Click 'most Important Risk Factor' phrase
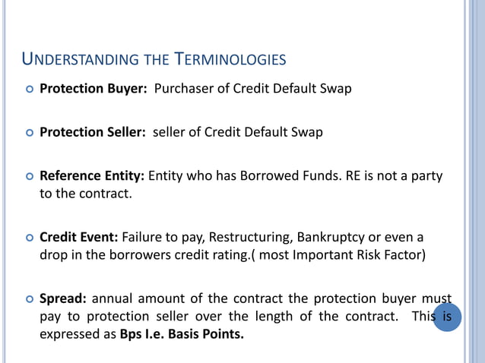 point(341,255)
